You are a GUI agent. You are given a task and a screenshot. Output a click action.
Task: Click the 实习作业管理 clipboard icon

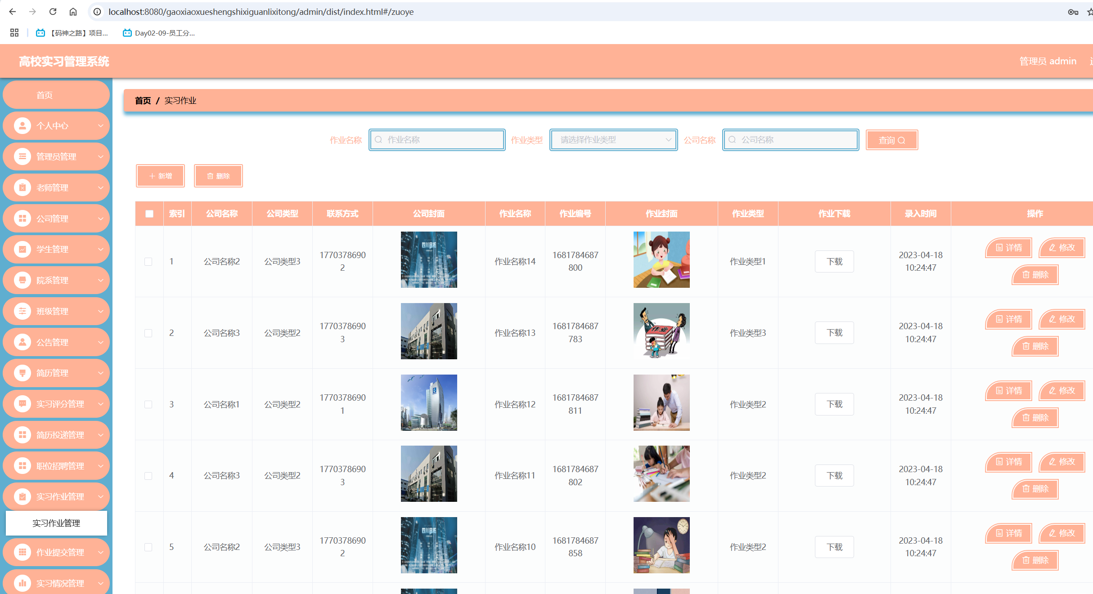click(22, 496)
